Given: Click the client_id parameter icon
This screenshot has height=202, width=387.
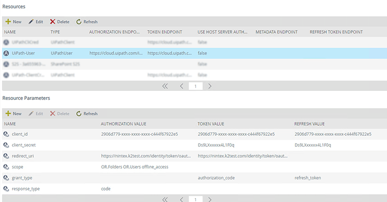Looking at the screenshot, I should pos(6,134).
